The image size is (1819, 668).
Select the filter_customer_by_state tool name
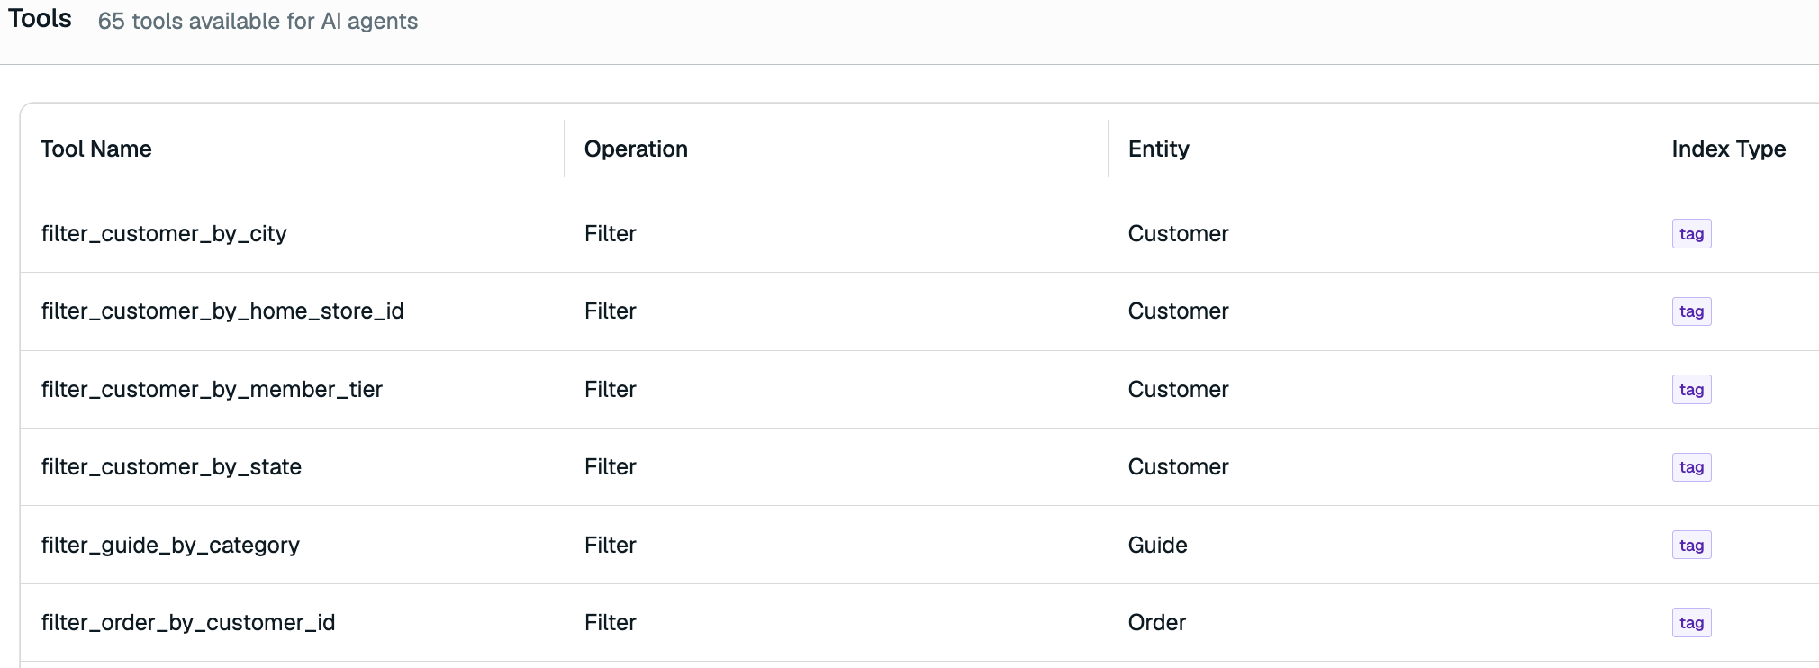171,467
